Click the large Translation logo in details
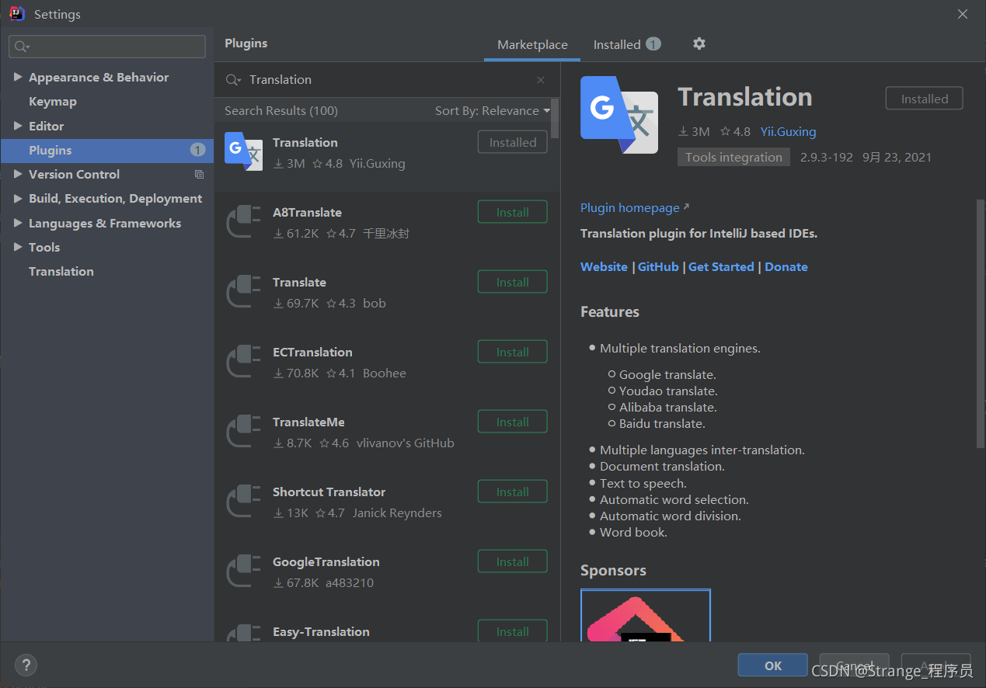Image resolution: width=986 pixels, height=688 pixels. click(x=619, y=115)
